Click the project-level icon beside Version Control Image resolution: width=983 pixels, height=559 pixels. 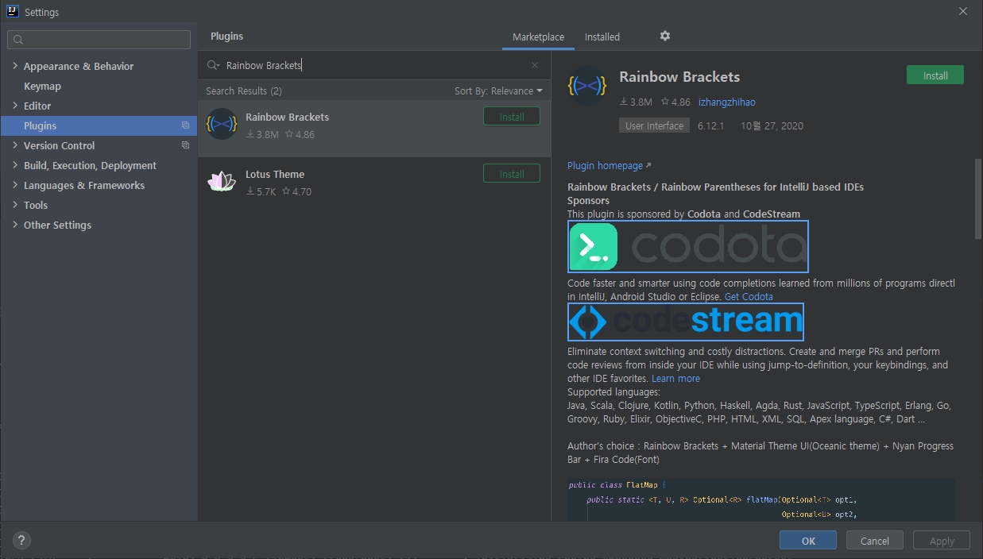click(x=185, y=145)
